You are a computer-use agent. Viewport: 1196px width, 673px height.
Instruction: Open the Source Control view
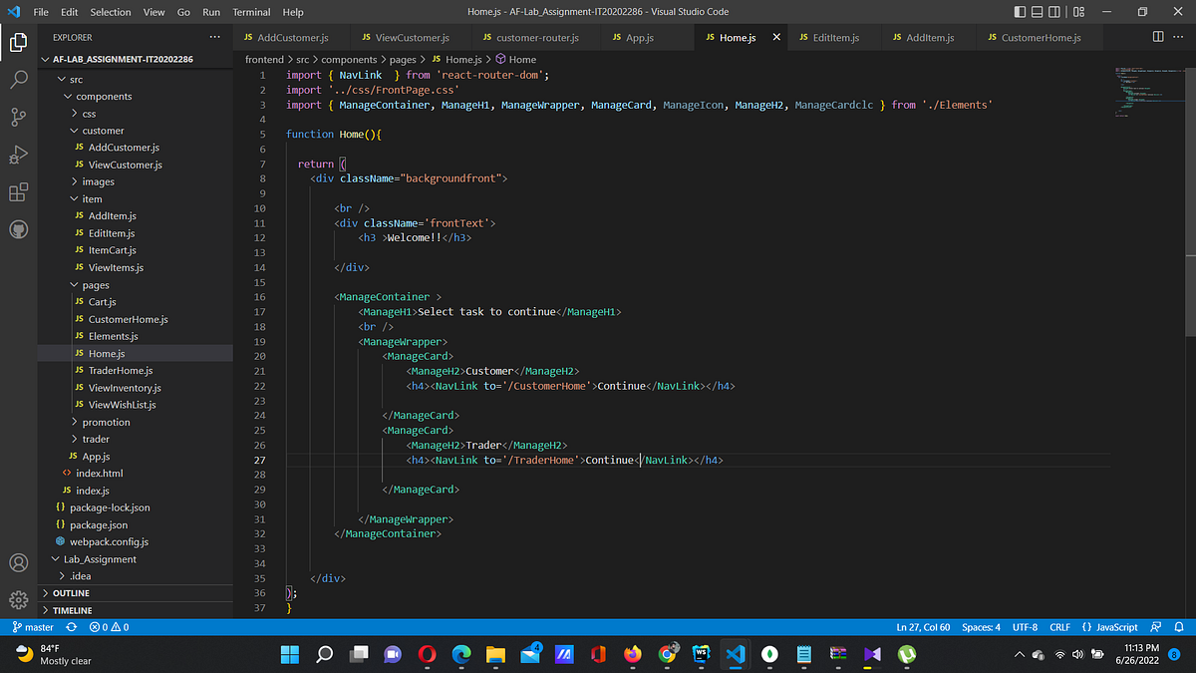coord(18,117)
